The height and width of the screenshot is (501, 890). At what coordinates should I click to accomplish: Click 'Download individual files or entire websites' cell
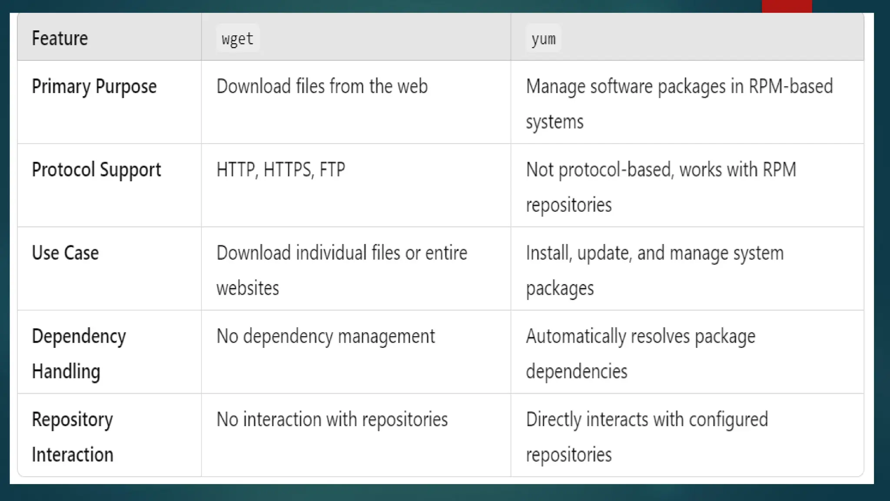click(342, 253)
